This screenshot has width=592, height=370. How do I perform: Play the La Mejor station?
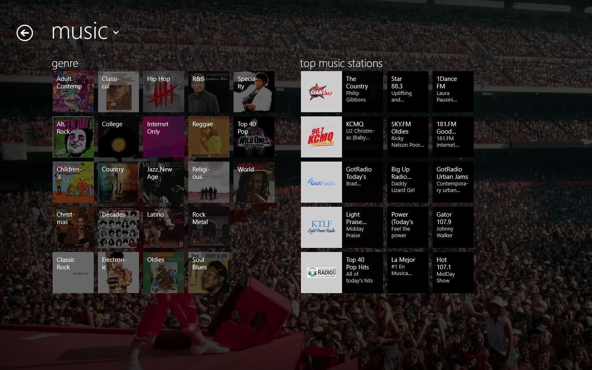[408, 273]
